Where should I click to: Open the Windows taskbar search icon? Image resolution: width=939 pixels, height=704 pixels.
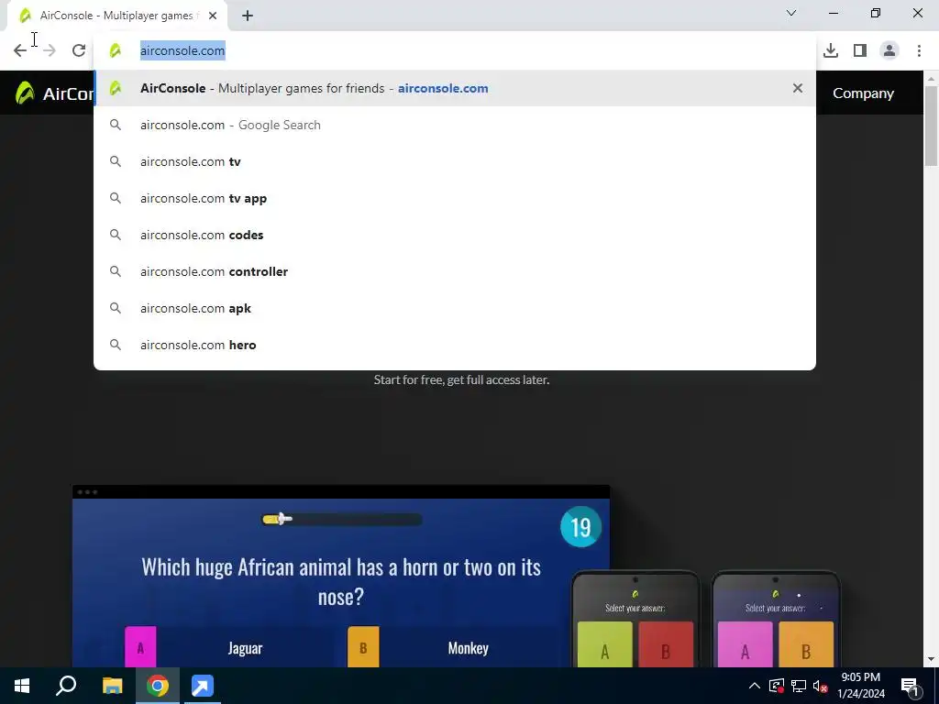coord(66,686)
